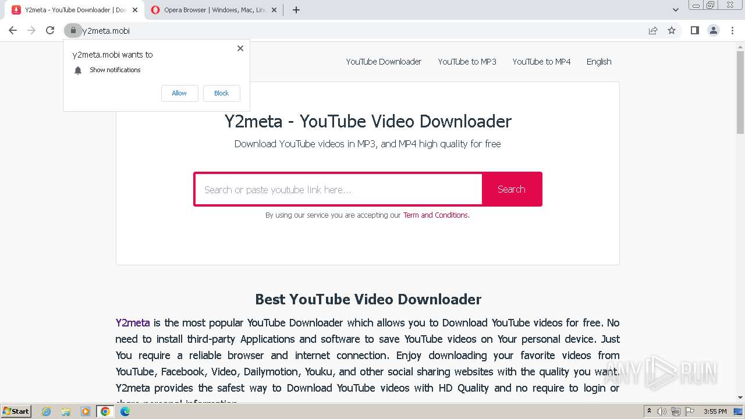Bookmark this tab with star icon
This screenshot has width=745, height=419.
coord(672,30)
